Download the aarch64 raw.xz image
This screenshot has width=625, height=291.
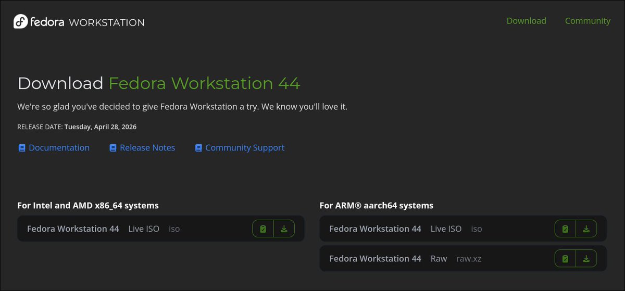(586, 258)
